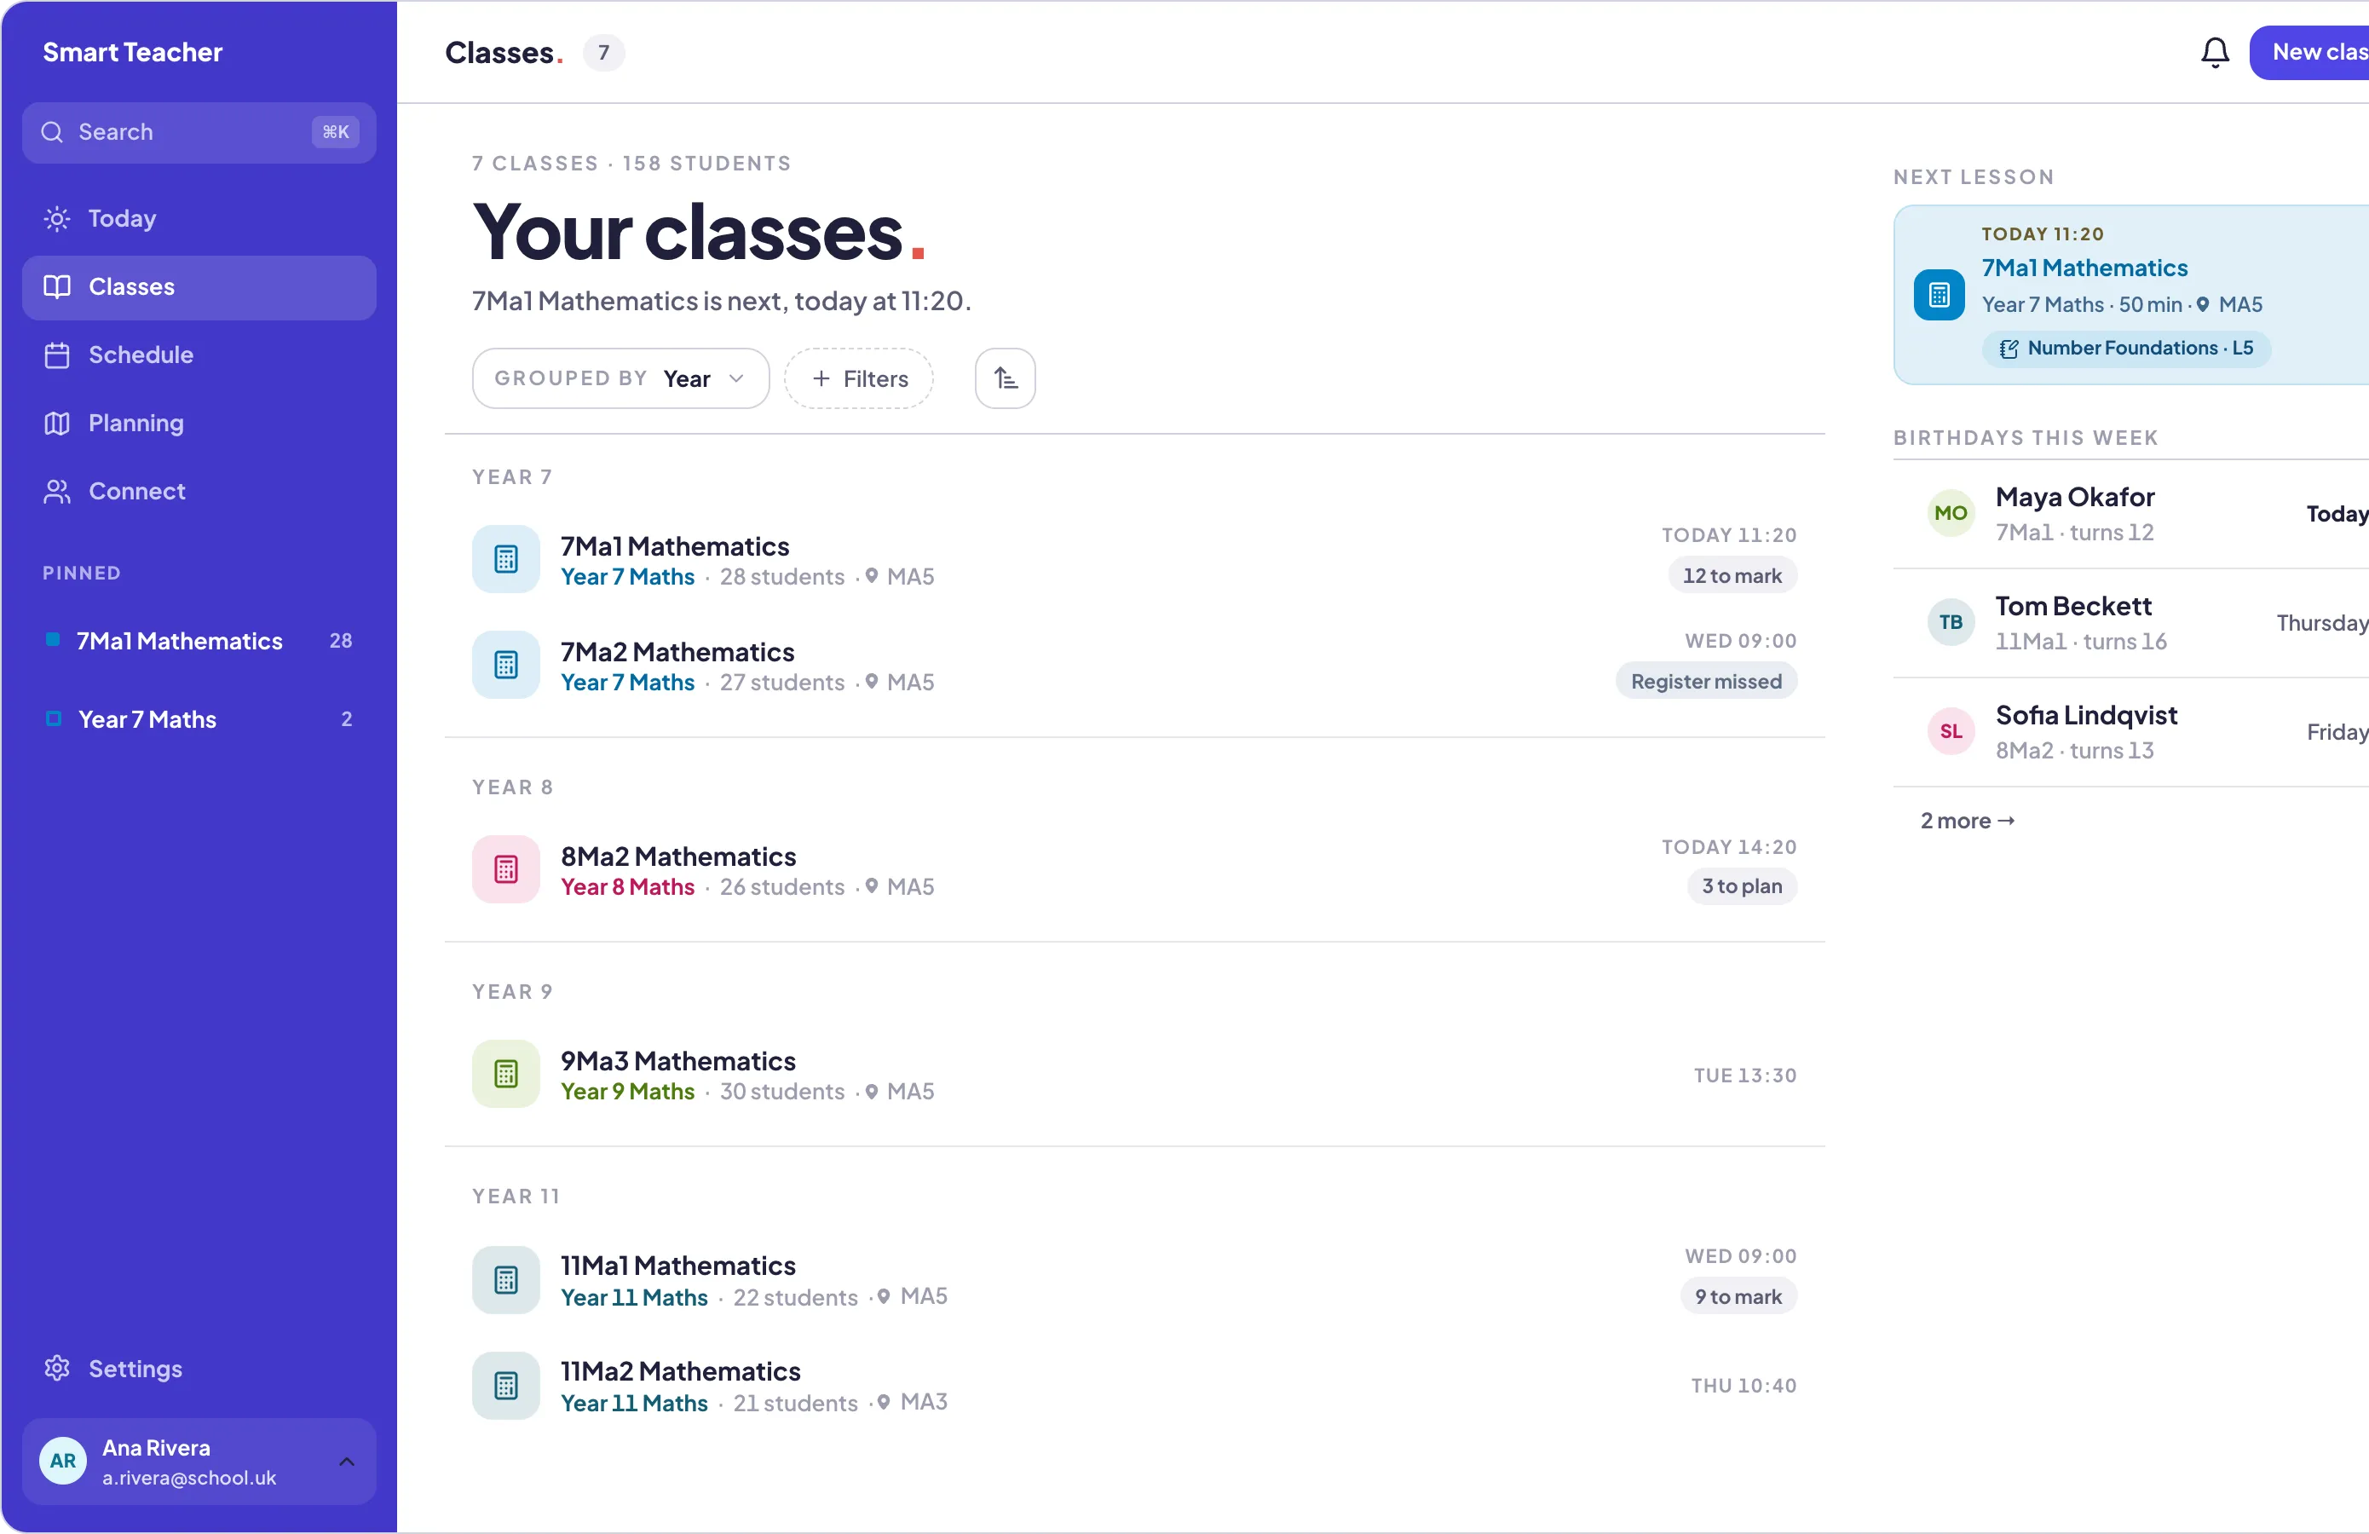Click the 9 to mark badge
Viewport: 2369px width, 1534px height.
click(1738, 1296)
